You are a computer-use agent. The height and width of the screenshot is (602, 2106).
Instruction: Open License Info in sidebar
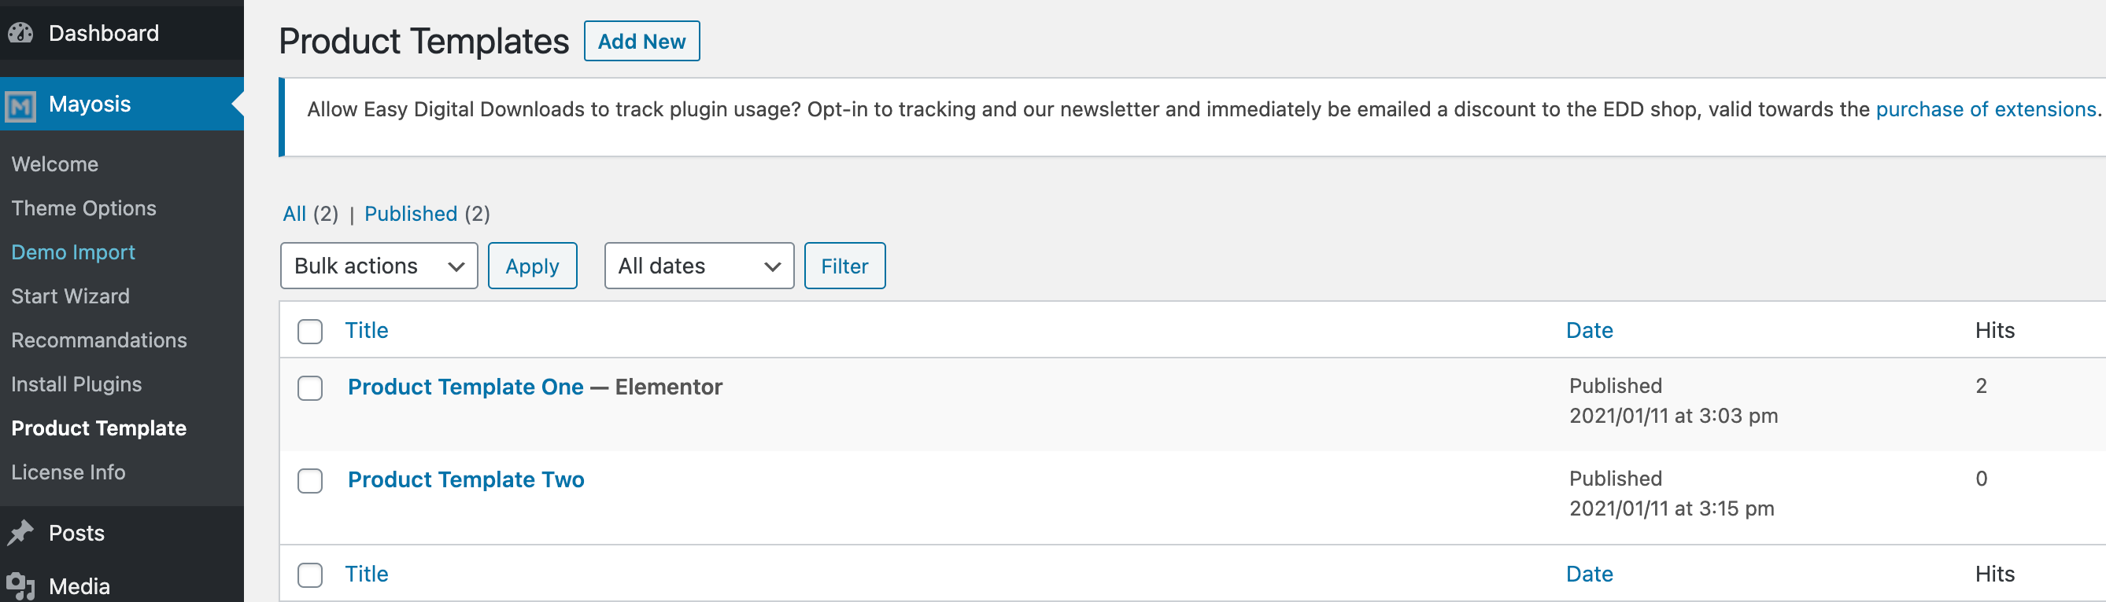click(x=68, y=472)
